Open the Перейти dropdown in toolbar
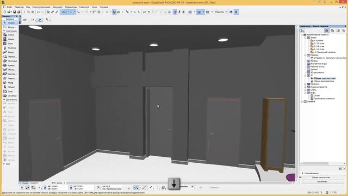Viewport: 348px width, 196px height. (x=221, y=12)
